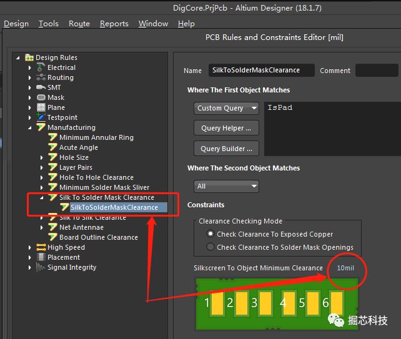Screen dimensions: 401x339
Task: Click the Silk To Solder Mask Clearance icon
Action: pyautogui.click(x=52, y=197)
